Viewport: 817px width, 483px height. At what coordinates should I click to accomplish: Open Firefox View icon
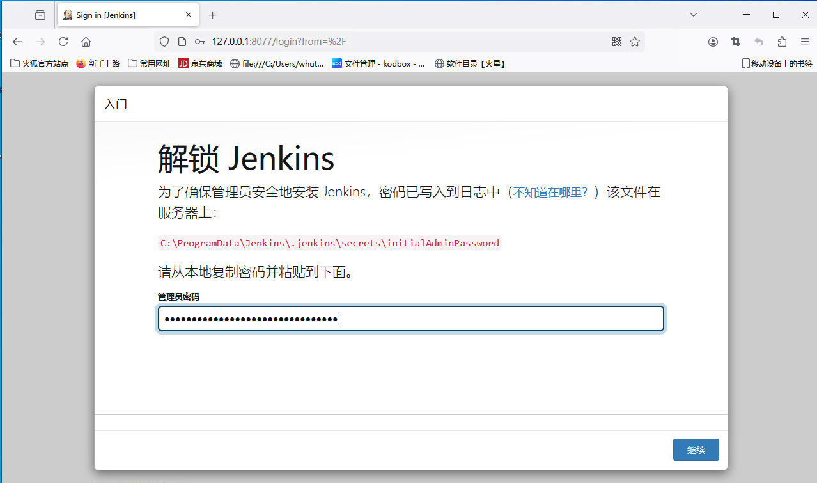pos(40,15)
